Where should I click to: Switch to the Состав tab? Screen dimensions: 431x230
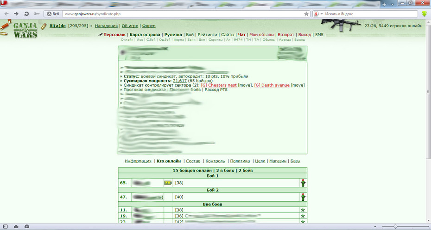pyautogui.click(x=193, y=161)
